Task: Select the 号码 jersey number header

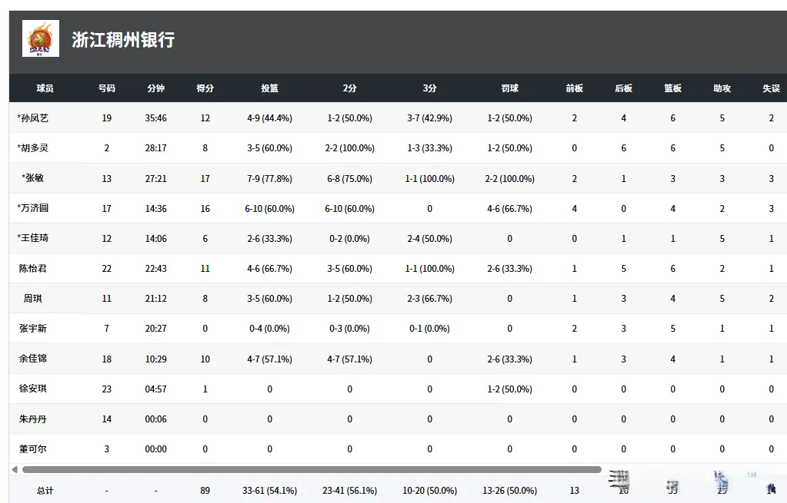Action: pos(106,88)
